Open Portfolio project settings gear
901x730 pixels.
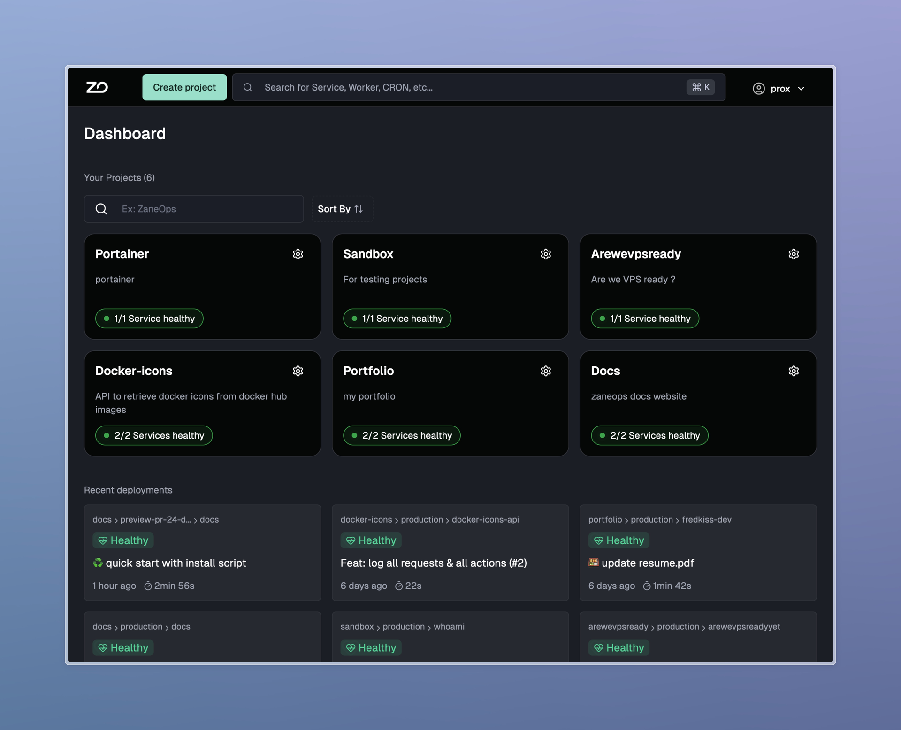(546, 371)
